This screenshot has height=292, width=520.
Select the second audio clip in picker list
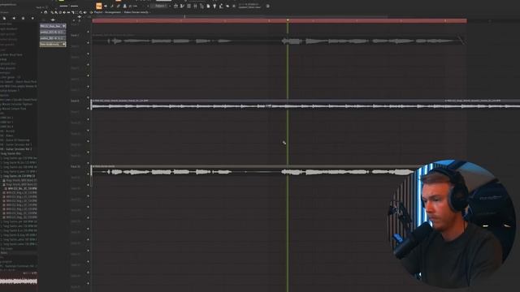[53, 32]
